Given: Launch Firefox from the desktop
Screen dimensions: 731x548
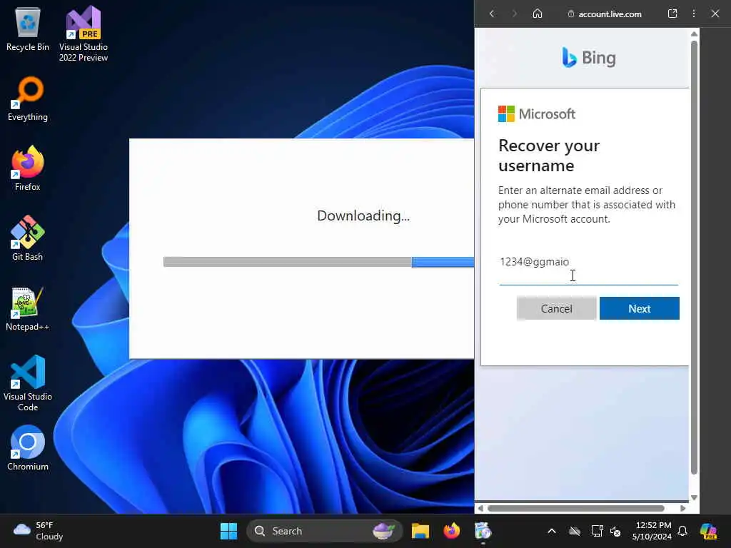Looking at the screenshot, I should point(28,168).
